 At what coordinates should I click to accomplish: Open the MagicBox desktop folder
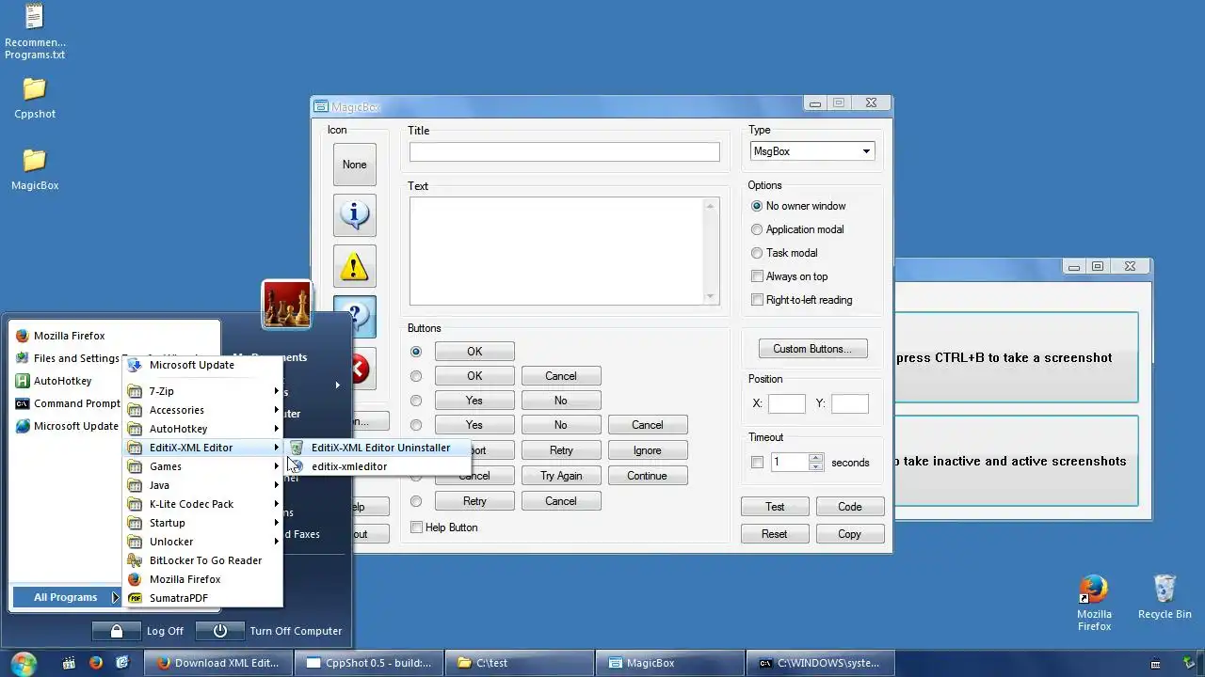[x=35, y=169]
